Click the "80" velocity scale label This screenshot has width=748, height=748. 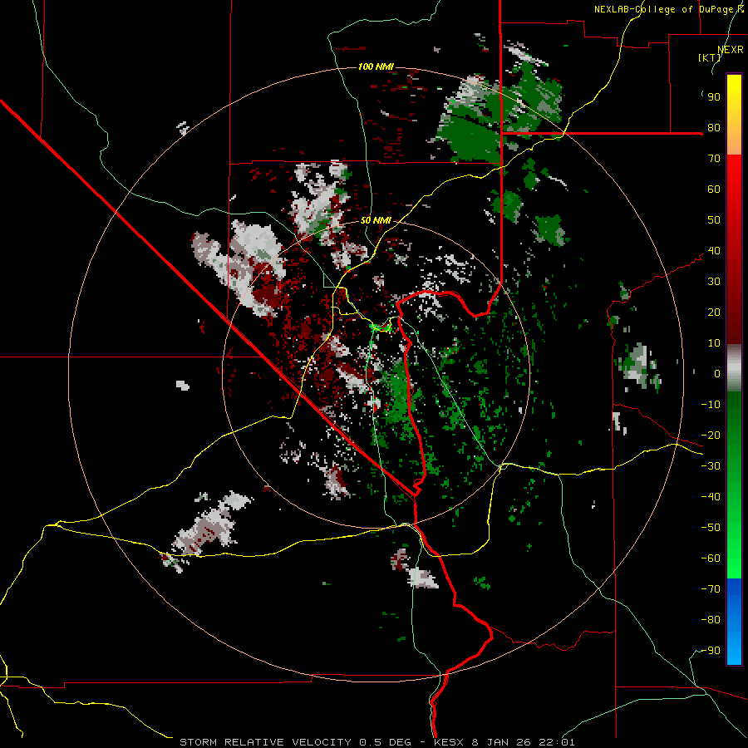(714, 128)
